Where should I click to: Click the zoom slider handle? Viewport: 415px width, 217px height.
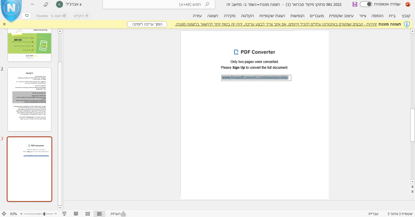point(44,214)
